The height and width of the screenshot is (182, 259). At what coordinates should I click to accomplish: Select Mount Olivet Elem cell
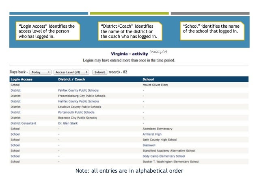(x=155, y=85)
